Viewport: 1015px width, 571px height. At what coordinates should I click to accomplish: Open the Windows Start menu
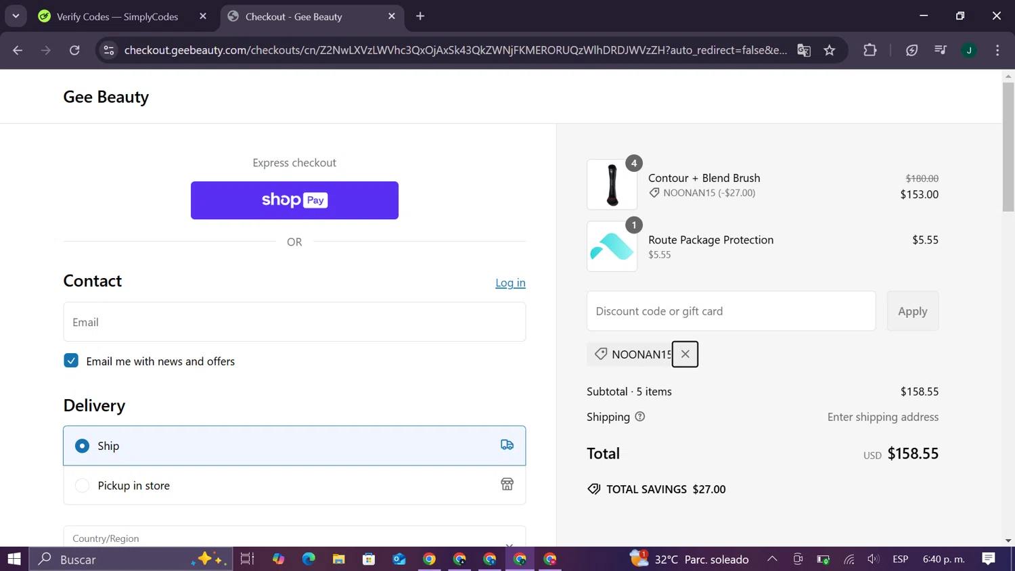click(14, 559)
